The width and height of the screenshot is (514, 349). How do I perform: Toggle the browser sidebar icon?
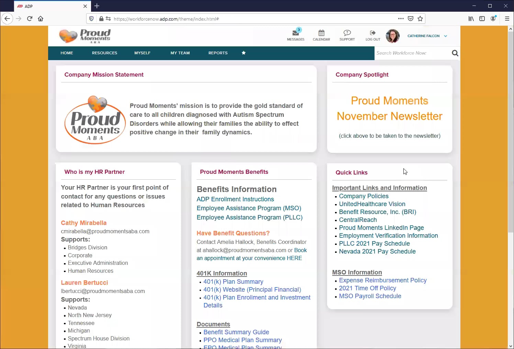[x=482, y=19]
